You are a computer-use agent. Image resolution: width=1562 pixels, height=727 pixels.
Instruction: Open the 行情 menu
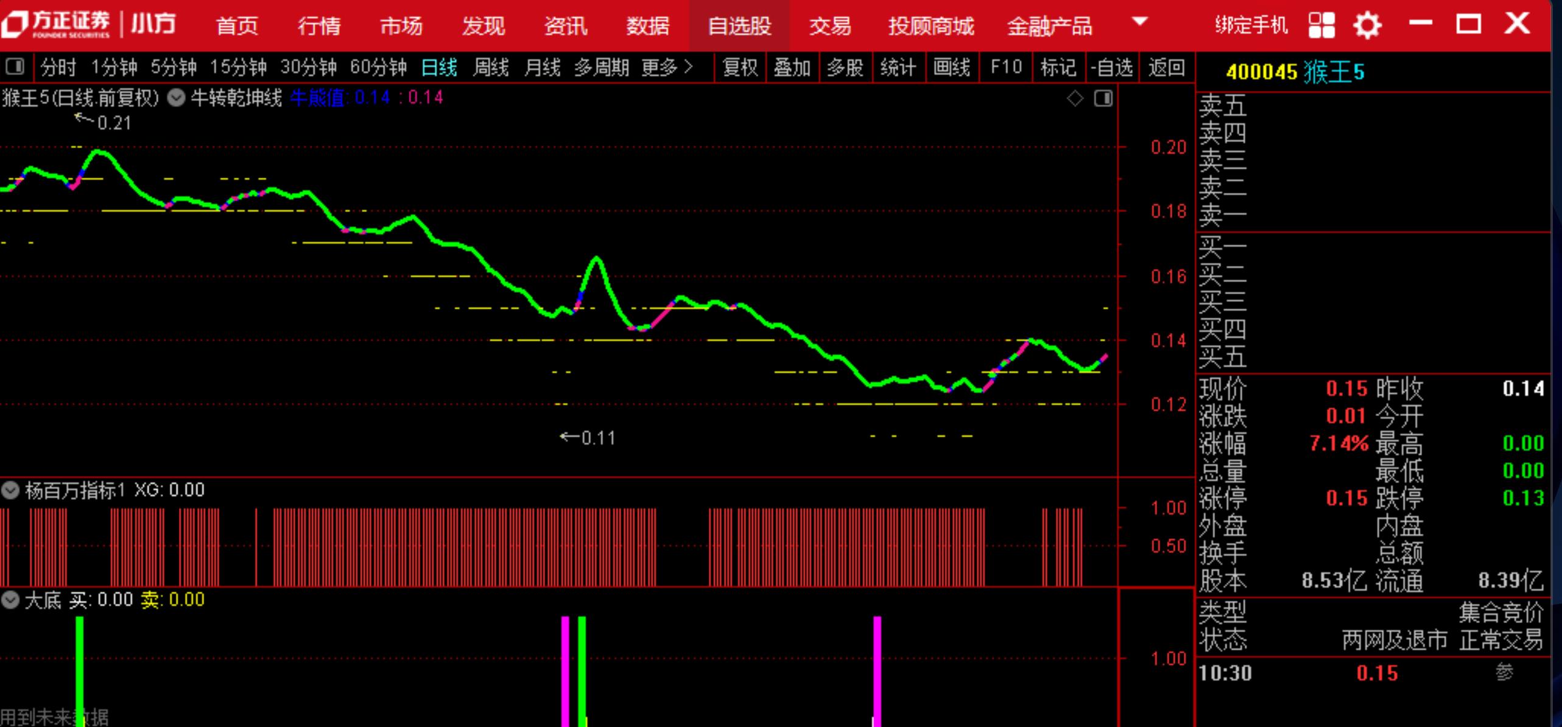click(319, 26)
